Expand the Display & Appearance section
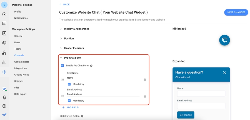Image resolution: width=250 pixels, height=120 pixels. (61, 29)
